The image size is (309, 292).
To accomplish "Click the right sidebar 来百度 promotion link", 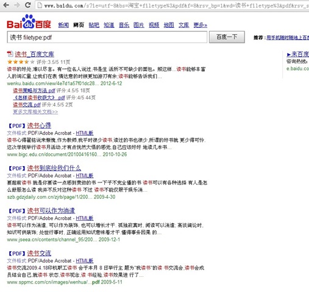I will (298, 54).
